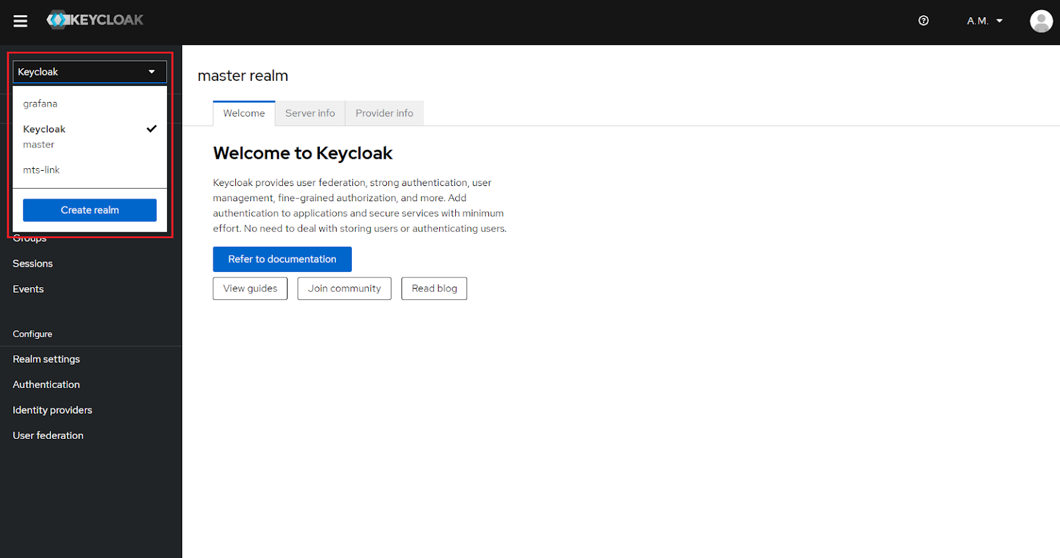Select the mts-link realm
The image size is (1060, 558).
point(89,170)
